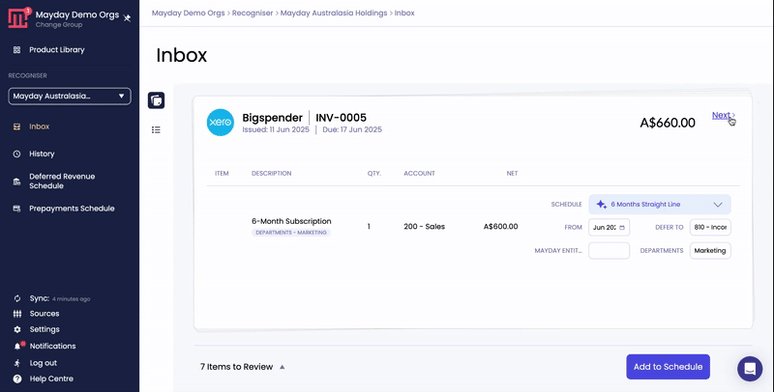Click the INV-0005 invoice number

(342, 118)
